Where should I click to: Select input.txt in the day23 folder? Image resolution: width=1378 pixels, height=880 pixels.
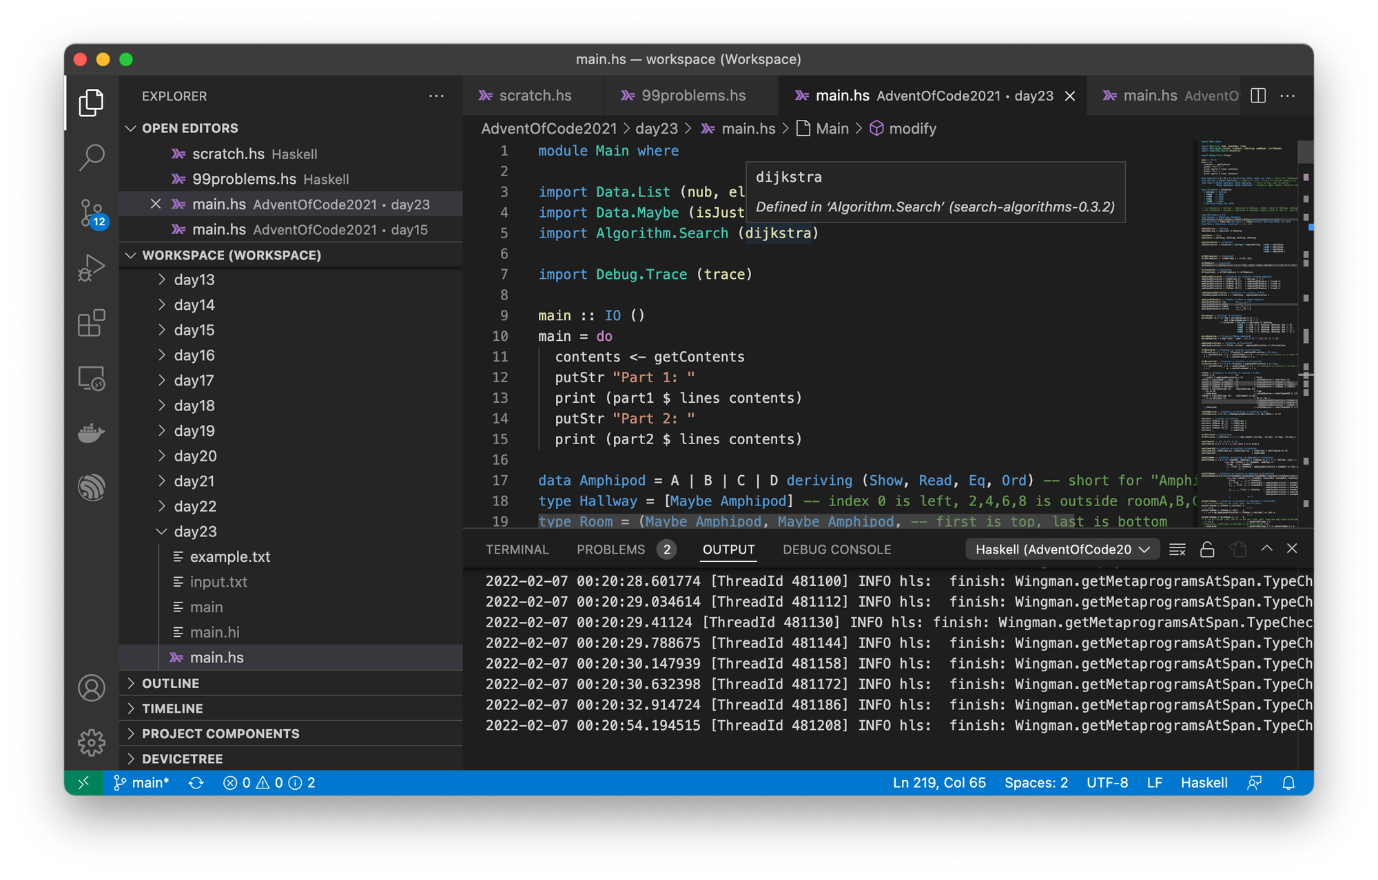[x=218, y=582]
